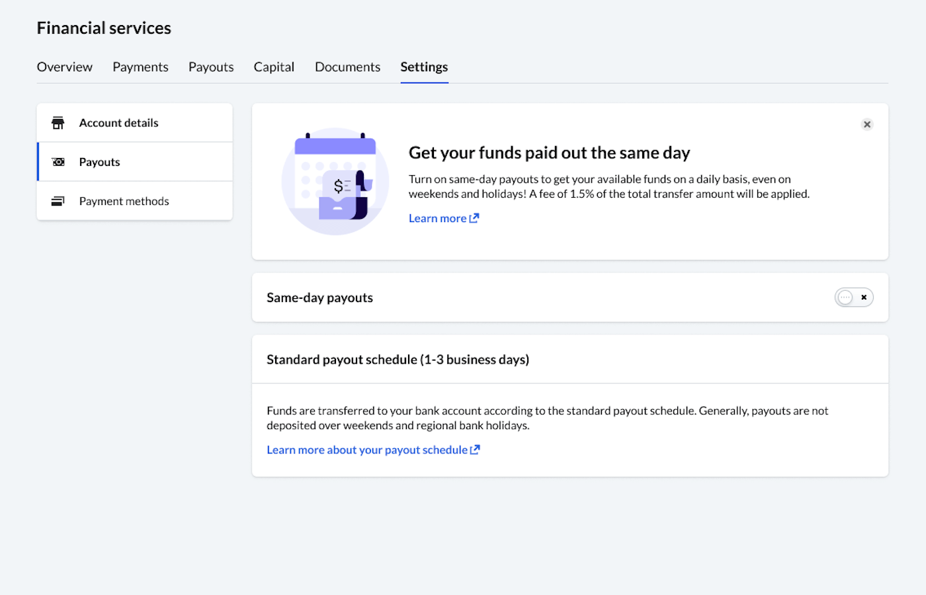The height and width of the screenshot is (595, 926).
Task: Click the card icon beside Payment methods
Action: (58, 200)
